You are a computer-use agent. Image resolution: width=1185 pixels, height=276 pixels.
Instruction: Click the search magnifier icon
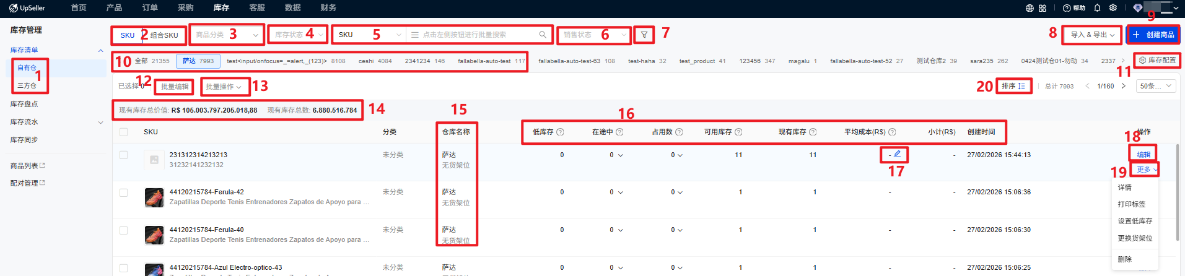click(x=543, y=35)
